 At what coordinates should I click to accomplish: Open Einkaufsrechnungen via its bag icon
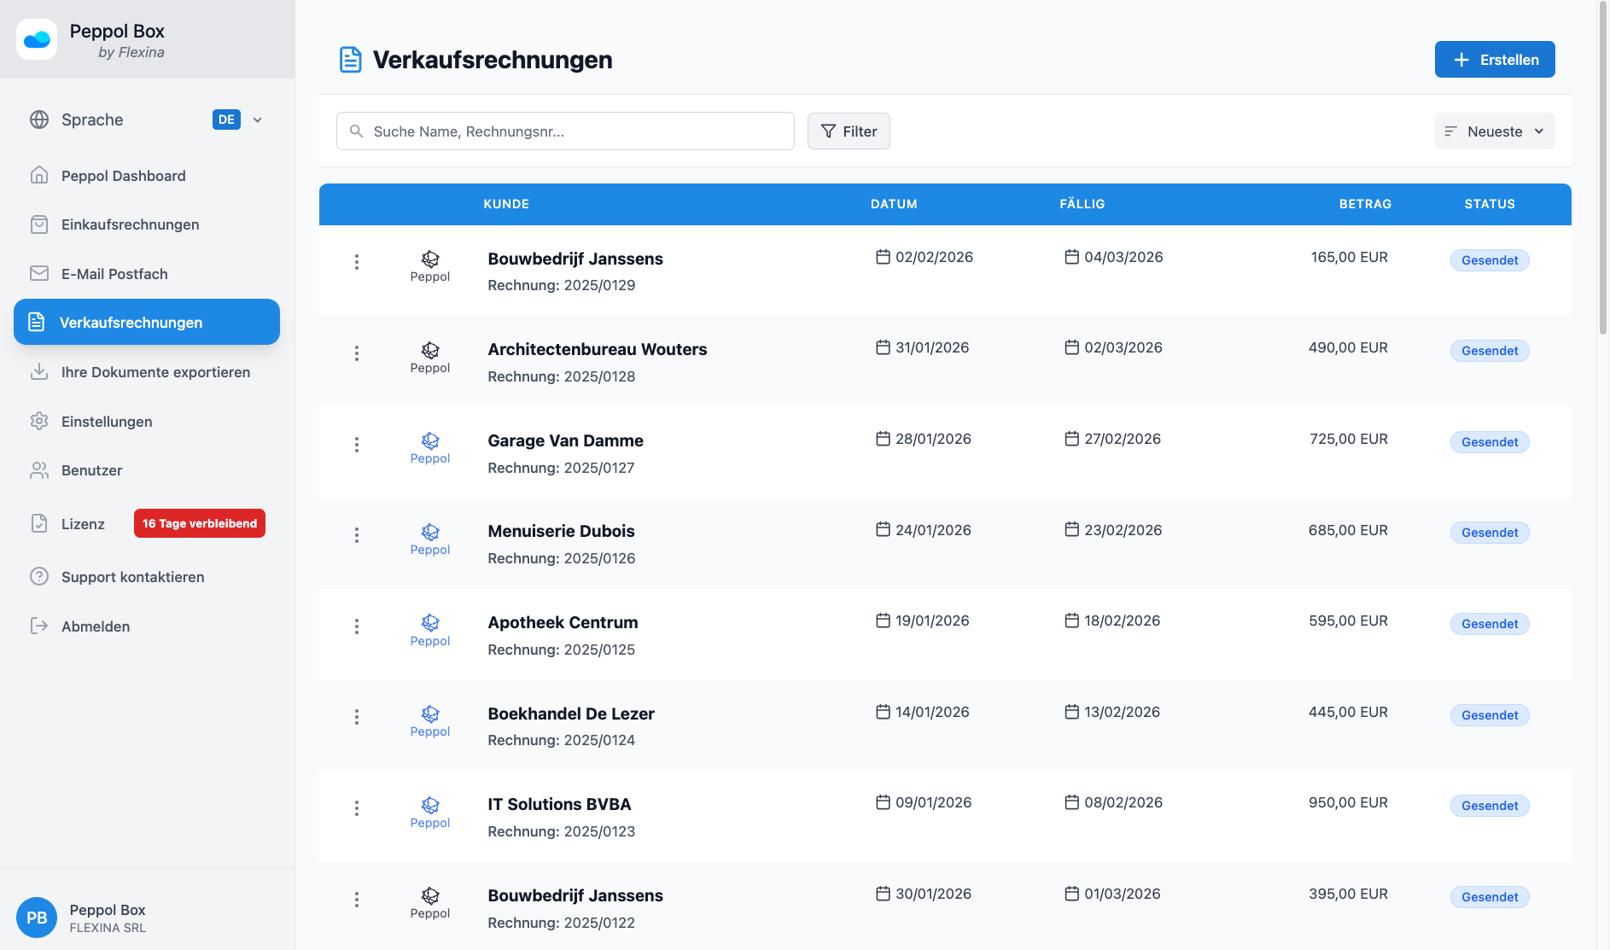coord(39,224)
